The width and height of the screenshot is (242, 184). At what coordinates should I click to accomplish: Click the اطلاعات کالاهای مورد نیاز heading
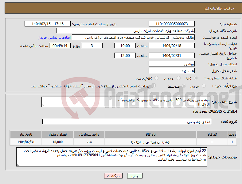[215, 111]
